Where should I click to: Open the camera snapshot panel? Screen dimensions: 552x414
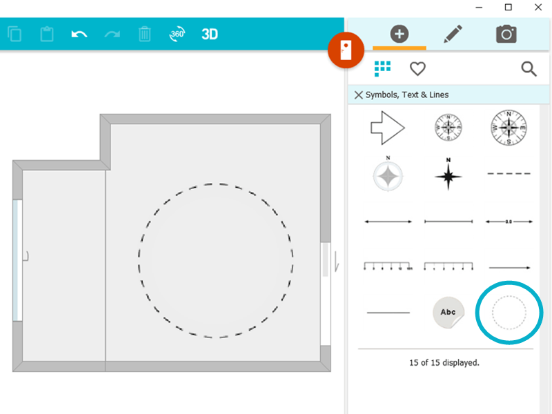point(506,32)
